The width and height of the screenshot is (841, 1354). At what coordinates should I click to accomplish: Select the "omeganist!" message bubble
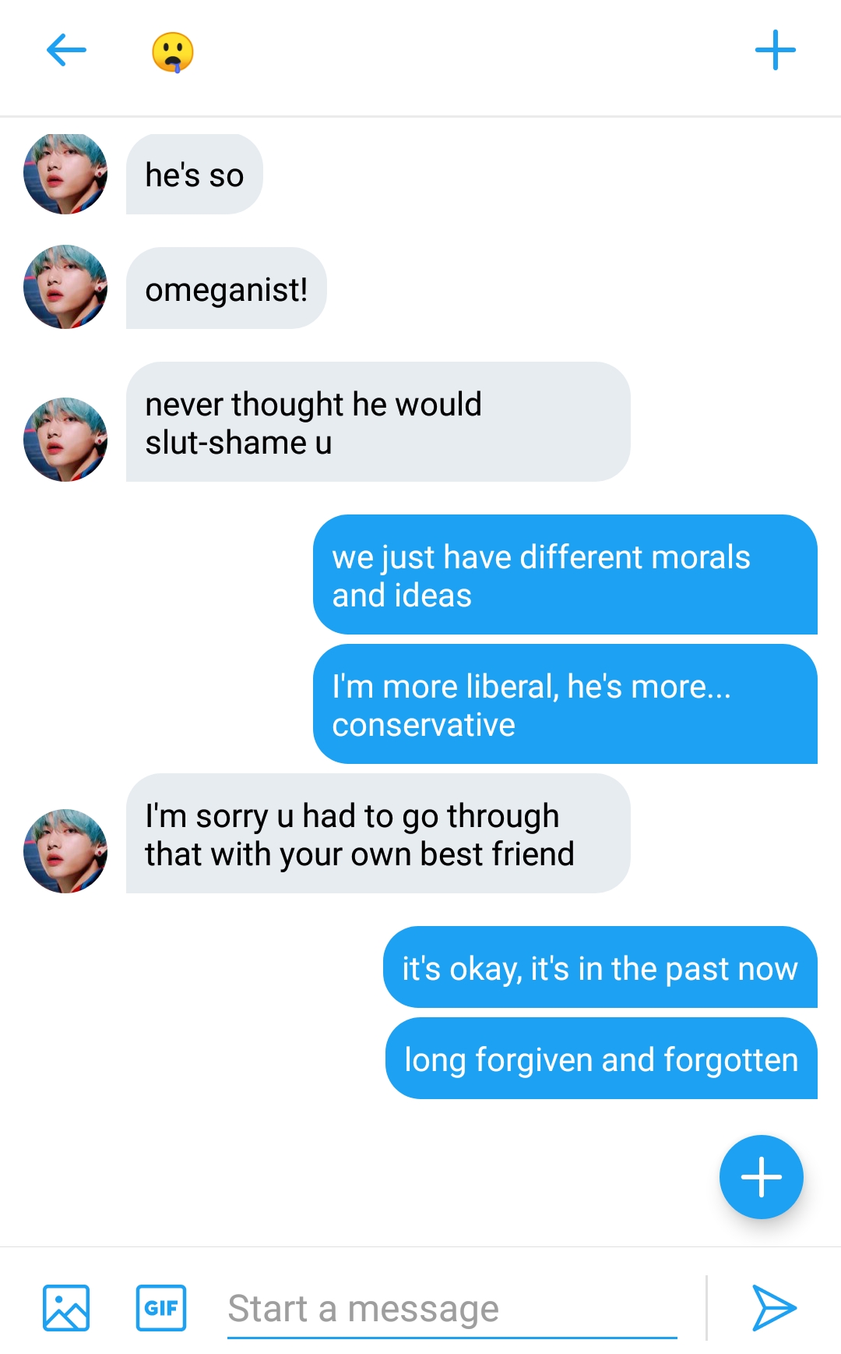[227, 288]
